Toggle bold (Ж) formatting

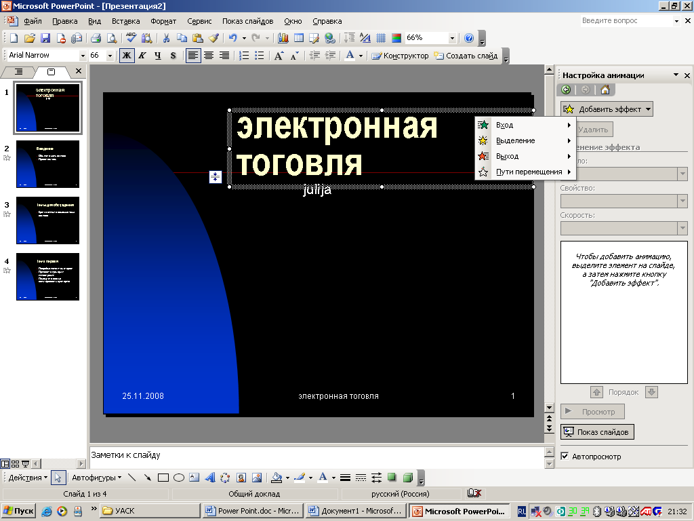click(127, 56)
